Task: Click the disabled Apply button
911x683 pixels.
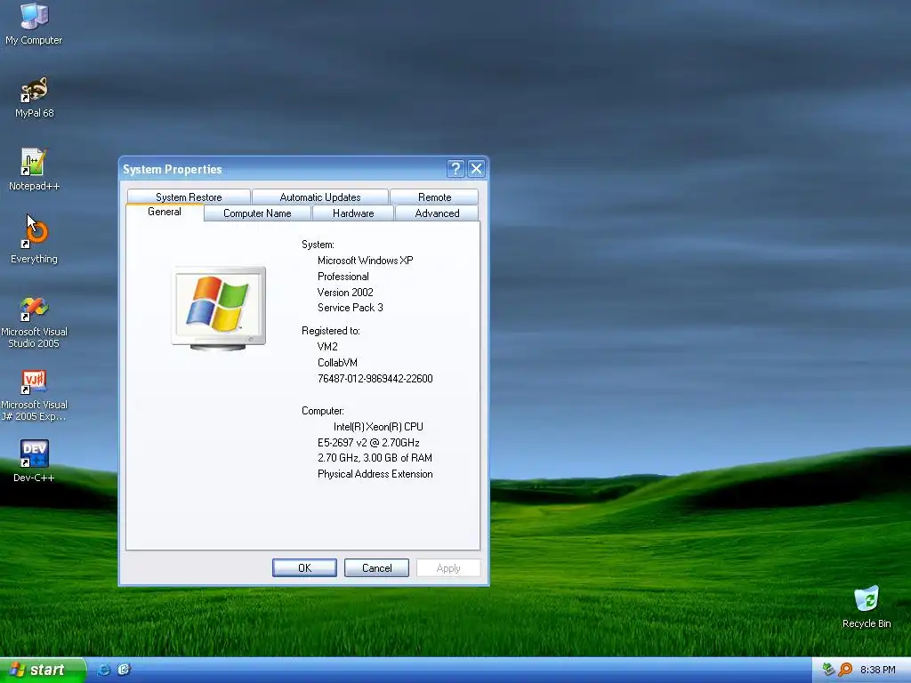Action: point(448,568)
